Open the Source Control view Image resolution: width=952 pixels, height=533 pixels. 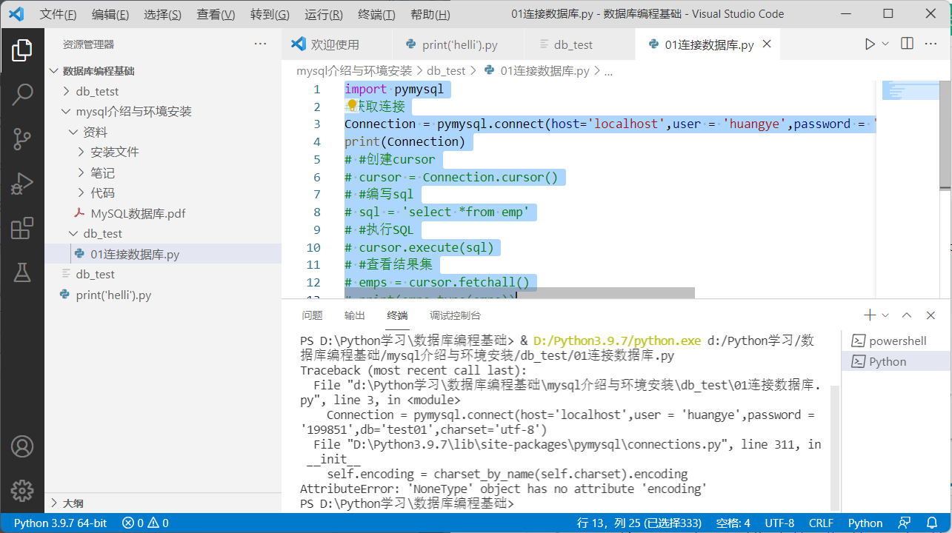point(21,138)
